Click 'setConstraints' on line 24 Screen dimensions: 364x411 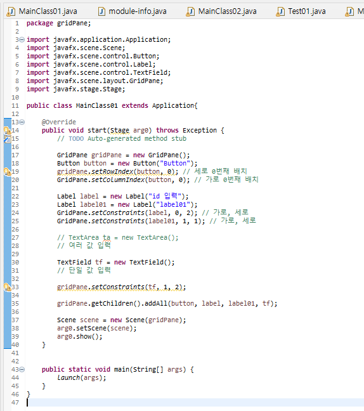click(118, 213)
